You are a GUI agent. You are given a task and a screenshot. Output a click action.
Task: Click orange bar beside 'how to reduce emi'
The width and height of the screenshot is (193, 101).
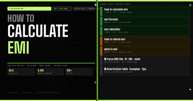(x=101, y=41)
